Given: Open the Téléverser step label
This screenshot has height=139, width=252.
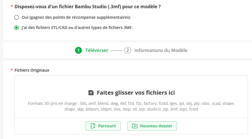Looking at the screenshot, I should pos(97,50).
